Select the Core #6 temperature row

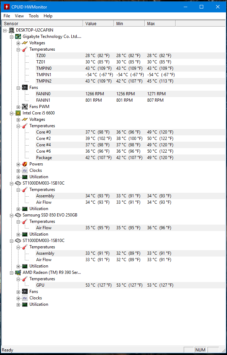[x=130, y=151]
